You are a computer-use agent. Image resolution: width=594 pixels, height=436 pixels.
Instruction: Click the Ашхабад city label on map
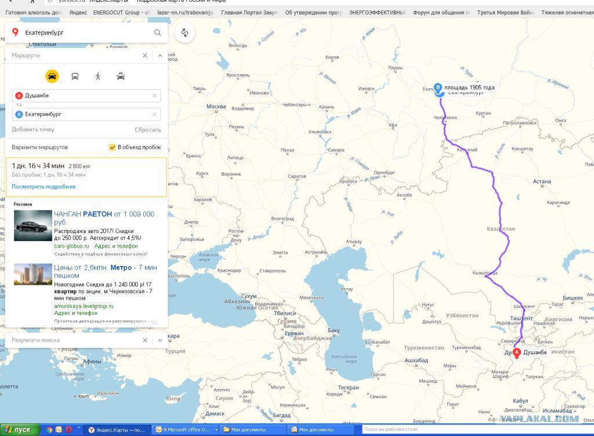tap(416, 360)
